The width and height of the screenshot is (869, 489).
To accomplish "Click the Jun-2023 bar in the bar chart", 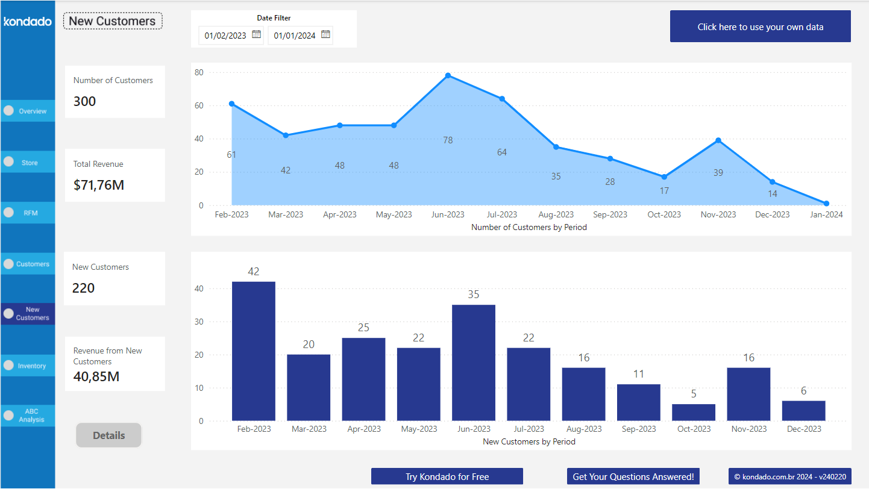I will [474, 361].
